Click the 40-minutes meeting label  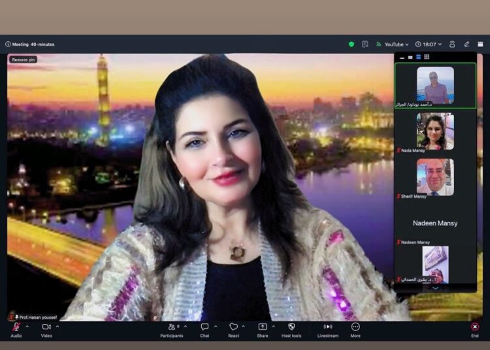(x=42, y=44)
